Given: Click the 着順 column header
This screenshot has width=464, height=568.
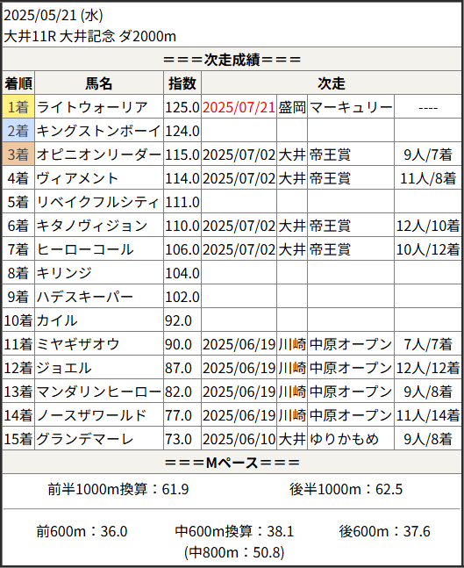Looking at the screenshot, I should point(18,83).
